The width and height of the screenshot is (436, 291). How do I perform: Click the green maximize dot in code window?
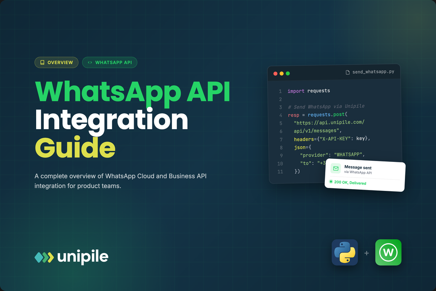[288, 73]
